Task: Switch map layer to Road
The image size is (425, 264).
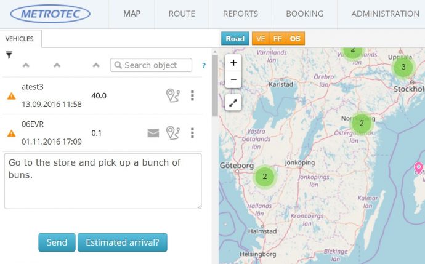Action: point(235,38)
